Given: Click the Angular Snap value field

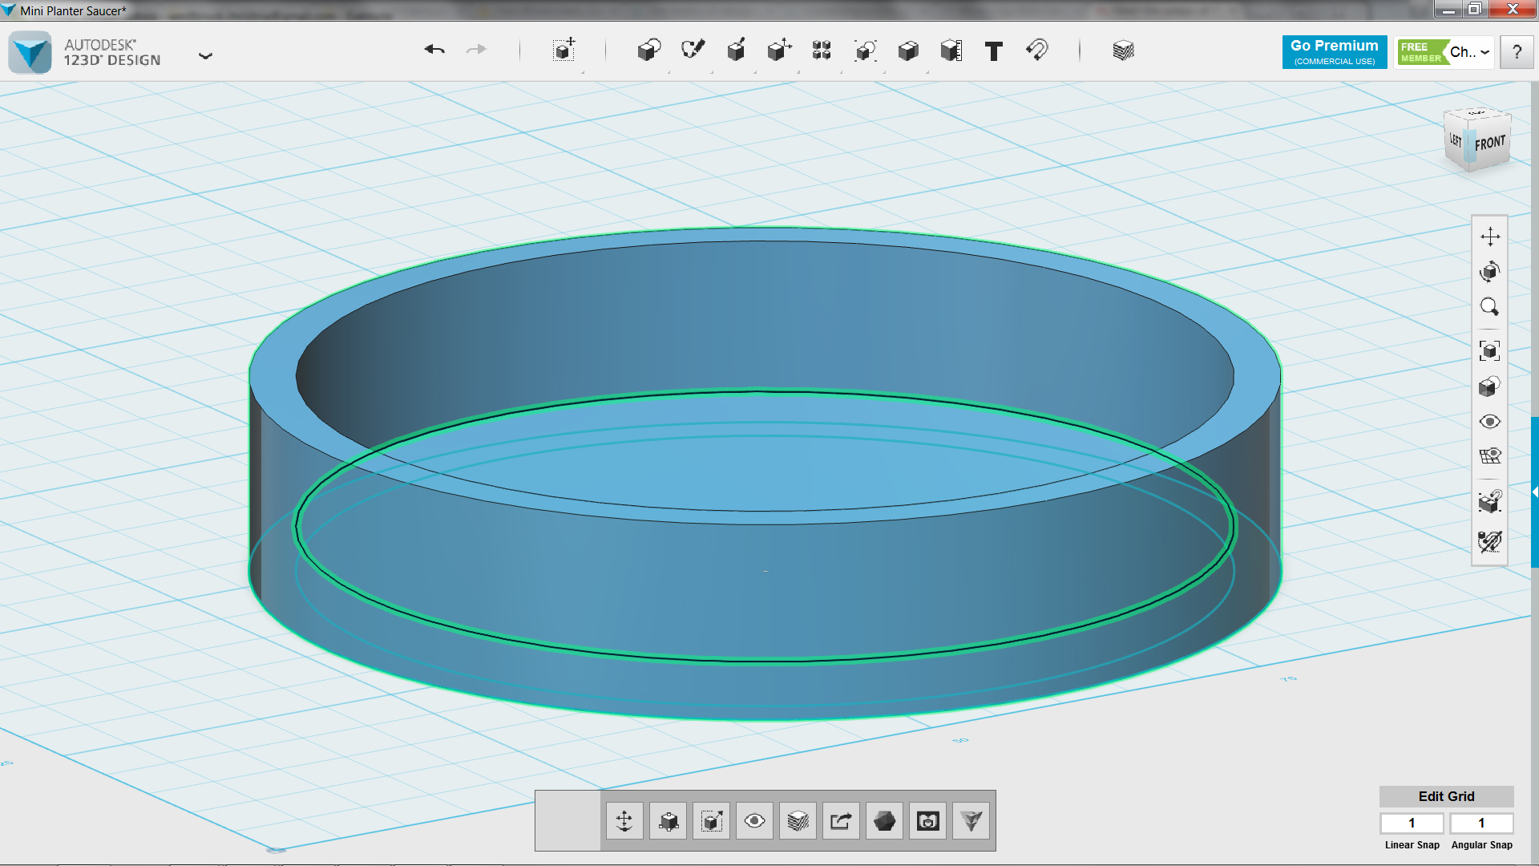Looking at the screenshot, I should pyautogui.click(x=1481, y=823).
